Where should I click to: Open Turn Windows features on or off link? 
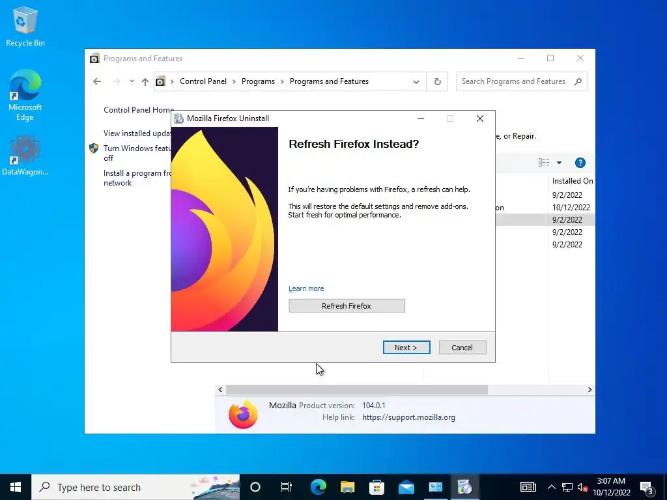(137, 153)
